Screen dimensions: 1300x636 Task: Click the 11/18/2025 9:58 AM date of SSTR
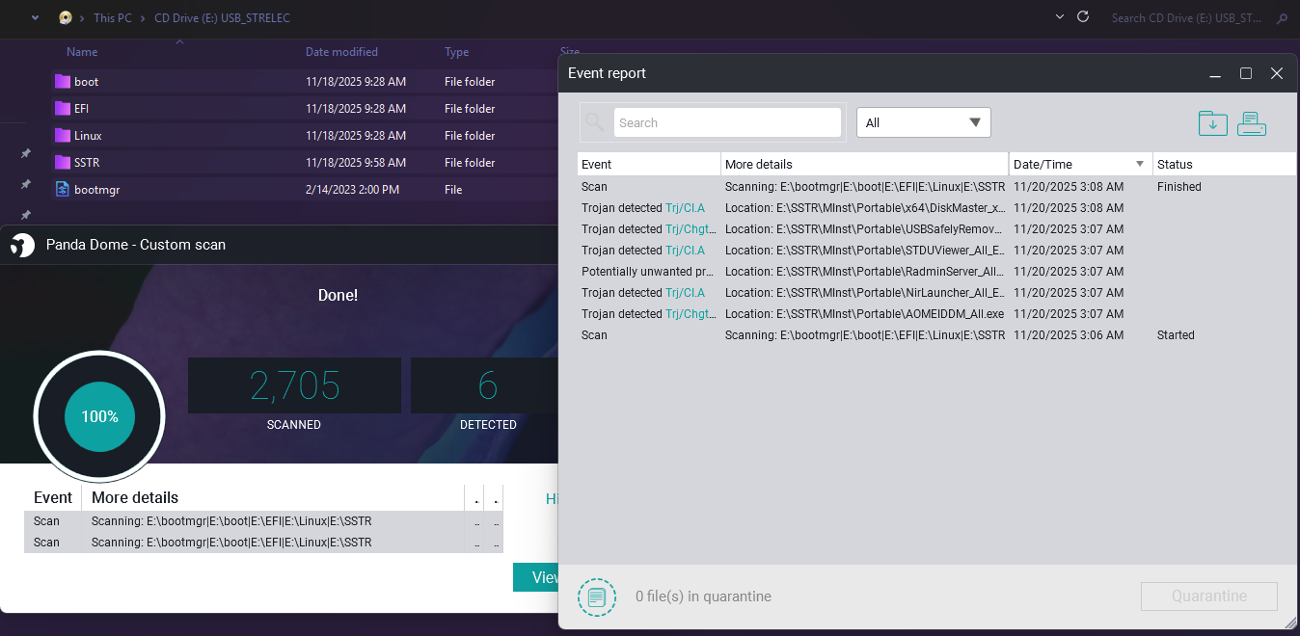click(x=356, y=163)
